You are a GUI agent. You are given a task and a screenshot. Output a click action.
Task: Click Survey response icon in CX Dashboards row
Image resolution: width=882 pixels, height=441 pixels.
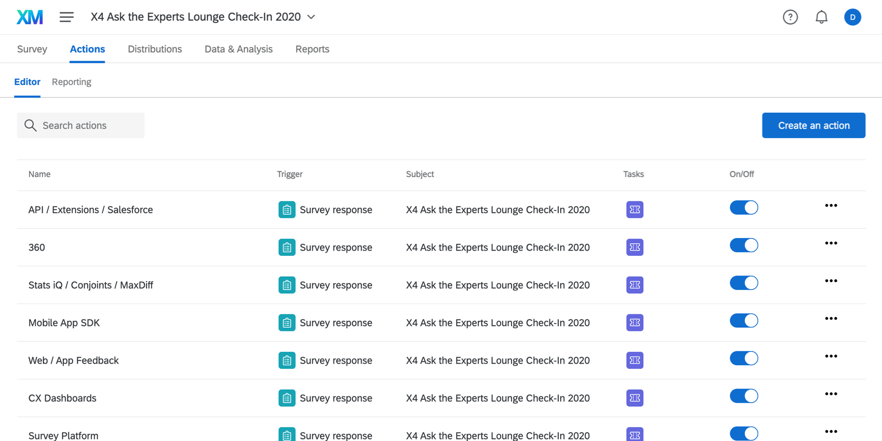pos(287,398)
